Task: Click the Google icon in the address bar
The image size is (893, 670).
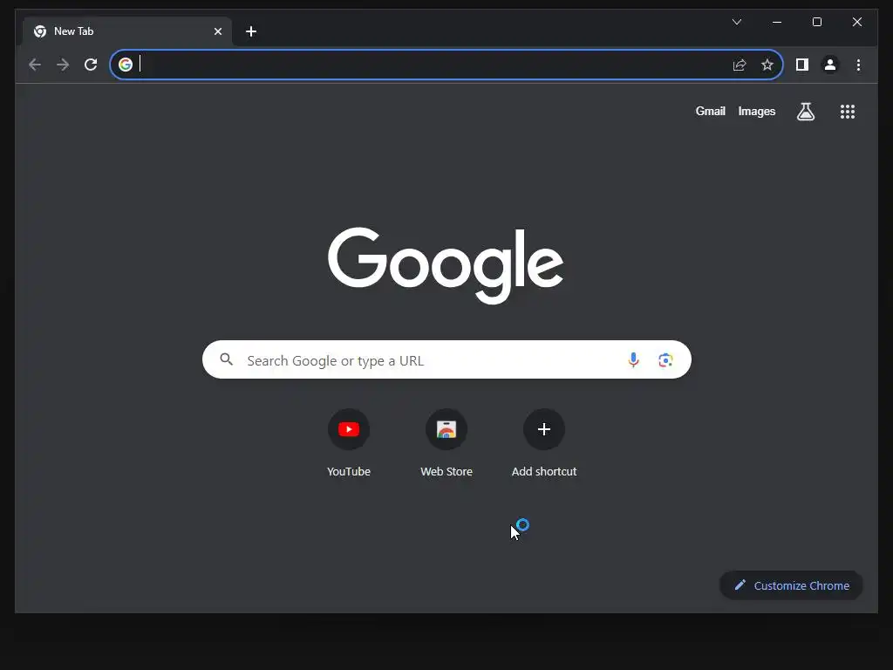Action: [x=126, y=65]
